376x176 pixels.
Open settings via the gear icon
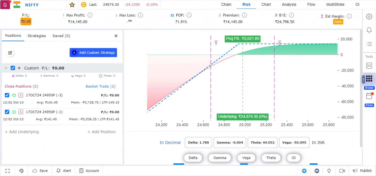click(x=369, y=16)
